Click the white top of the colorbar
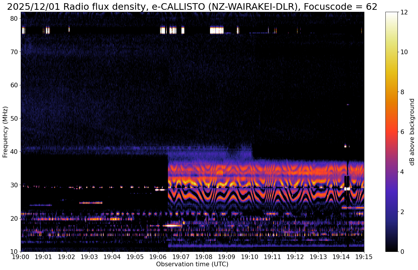The height and width of the screenshot is (270, 418). tap(391, 14)
